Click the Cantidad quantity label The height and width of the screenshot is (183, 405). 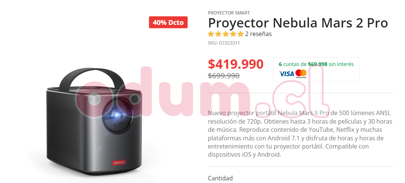pos(220,178)
